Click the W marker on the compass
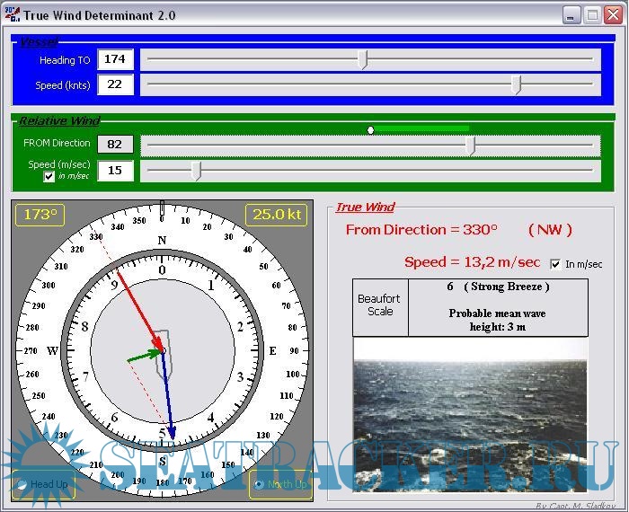The height and width of the screenshot is (512, 629). 52,350
